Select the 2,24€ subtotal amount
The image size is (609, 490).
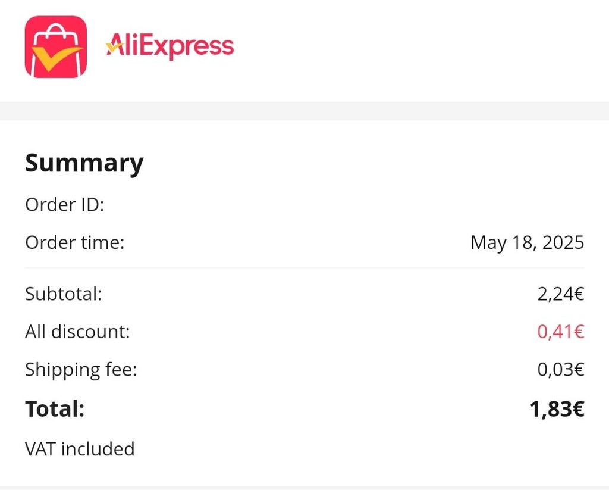(x=560, y=294)
